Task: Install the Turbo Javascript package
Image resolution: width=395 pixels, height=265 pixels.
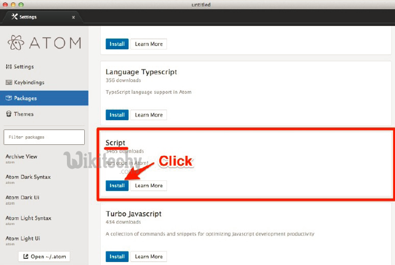Action: pyautogui.click(x=117, y=256)
